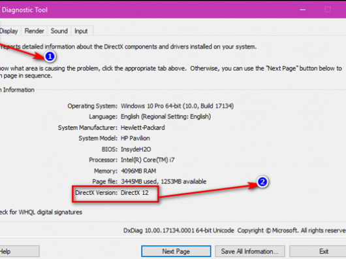Click the Operating System label
346x259 pixels.
[93, 106]
